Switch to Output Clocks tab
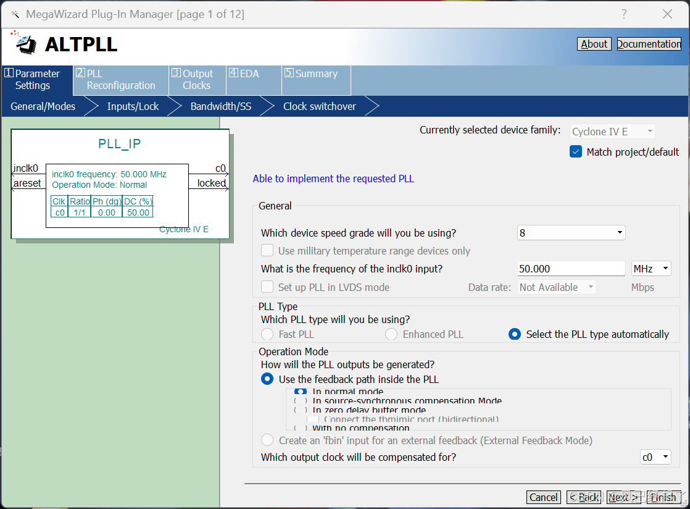 197,80
